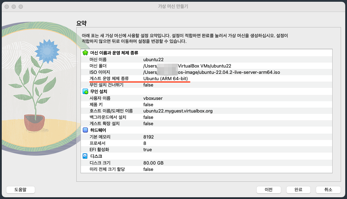Go back with the 이전 button

(x=269, y=190)
